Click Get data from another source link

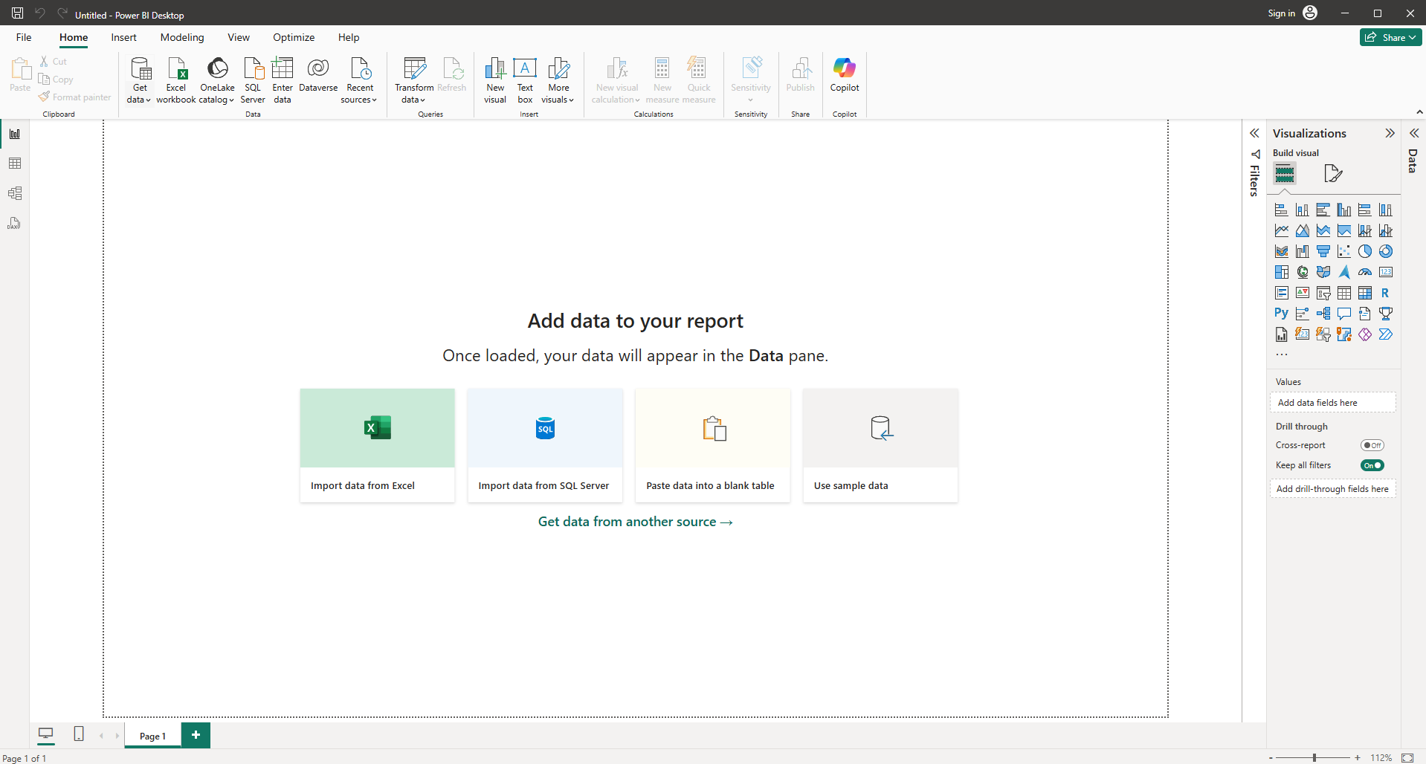pyautogui.click(x=635, y=522)
